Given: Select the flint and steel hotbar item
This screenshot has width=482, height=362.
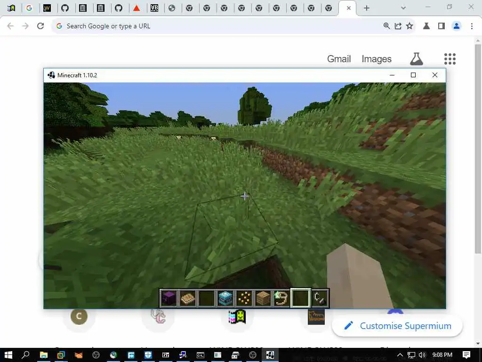Looking at the screenshot, I should tap(320, 298).
